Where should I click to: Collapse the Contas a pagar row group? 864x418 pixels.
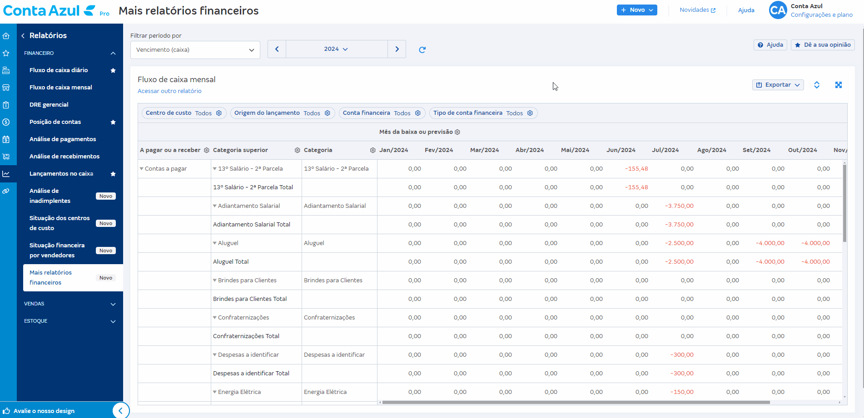(x=141, y=169)
